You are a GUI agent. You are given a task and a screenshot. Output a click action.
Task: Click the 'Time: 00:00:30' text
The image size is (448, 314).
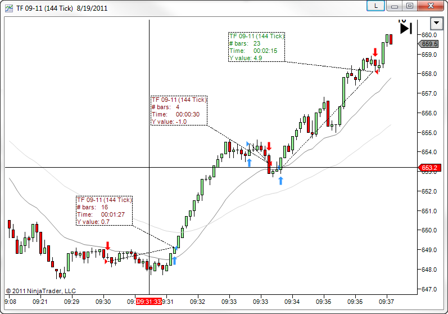[x=175, y=114]
